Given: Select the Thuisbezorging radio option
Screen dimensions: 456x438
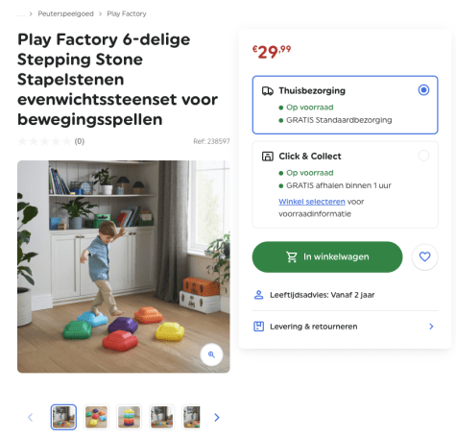Looking at the screenshot, I should [423, 90].
